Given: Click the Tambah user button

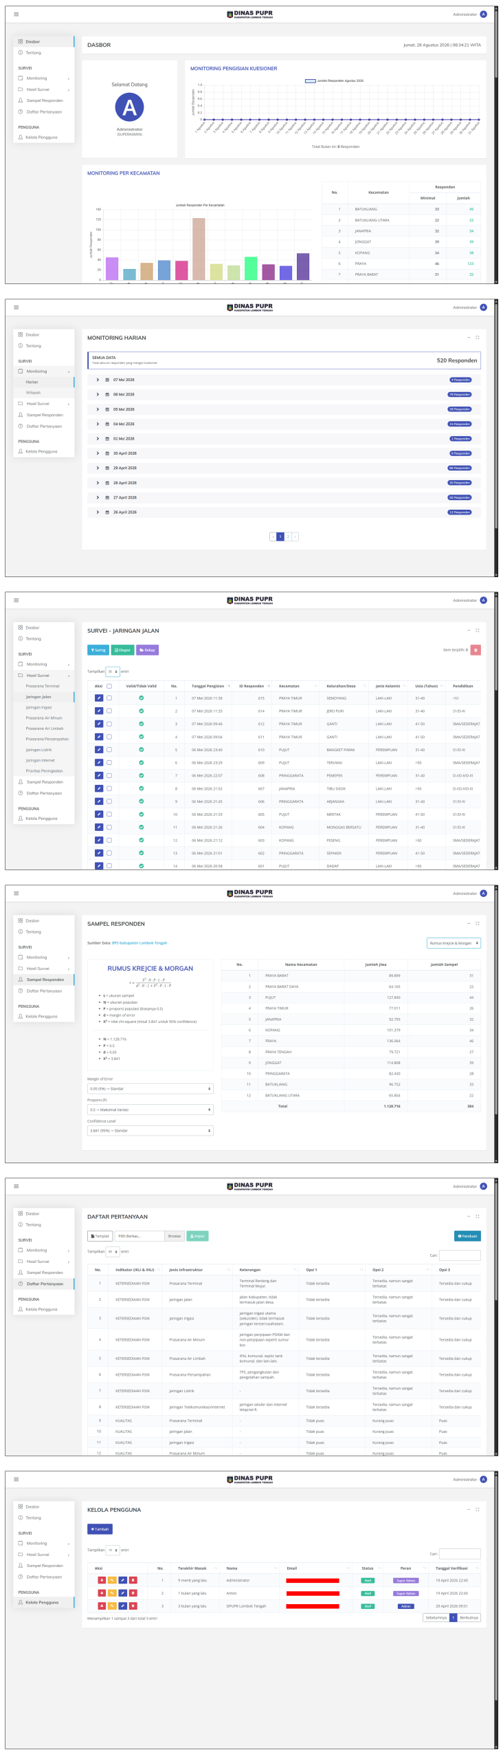Looking at the screenshot, I should click(100, 1529).
